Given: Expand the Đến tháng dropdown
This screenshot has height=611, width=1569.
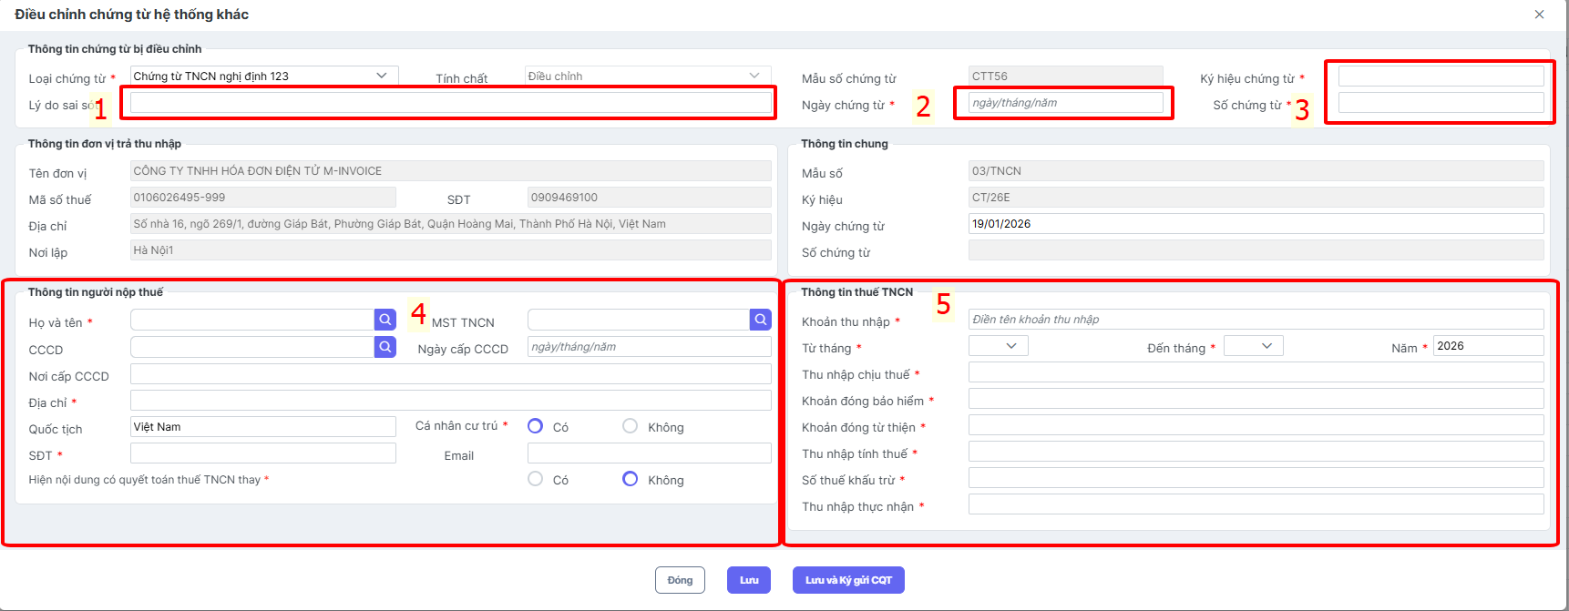Looking at the screenshot, I should point(1254,346).
